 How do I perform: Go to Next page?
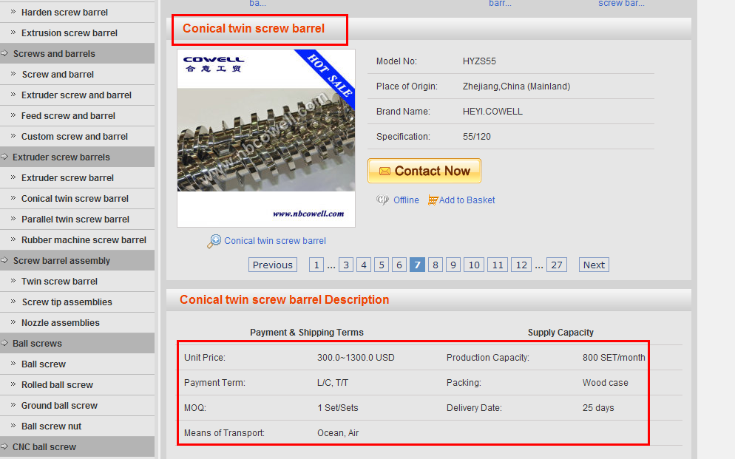594,265
